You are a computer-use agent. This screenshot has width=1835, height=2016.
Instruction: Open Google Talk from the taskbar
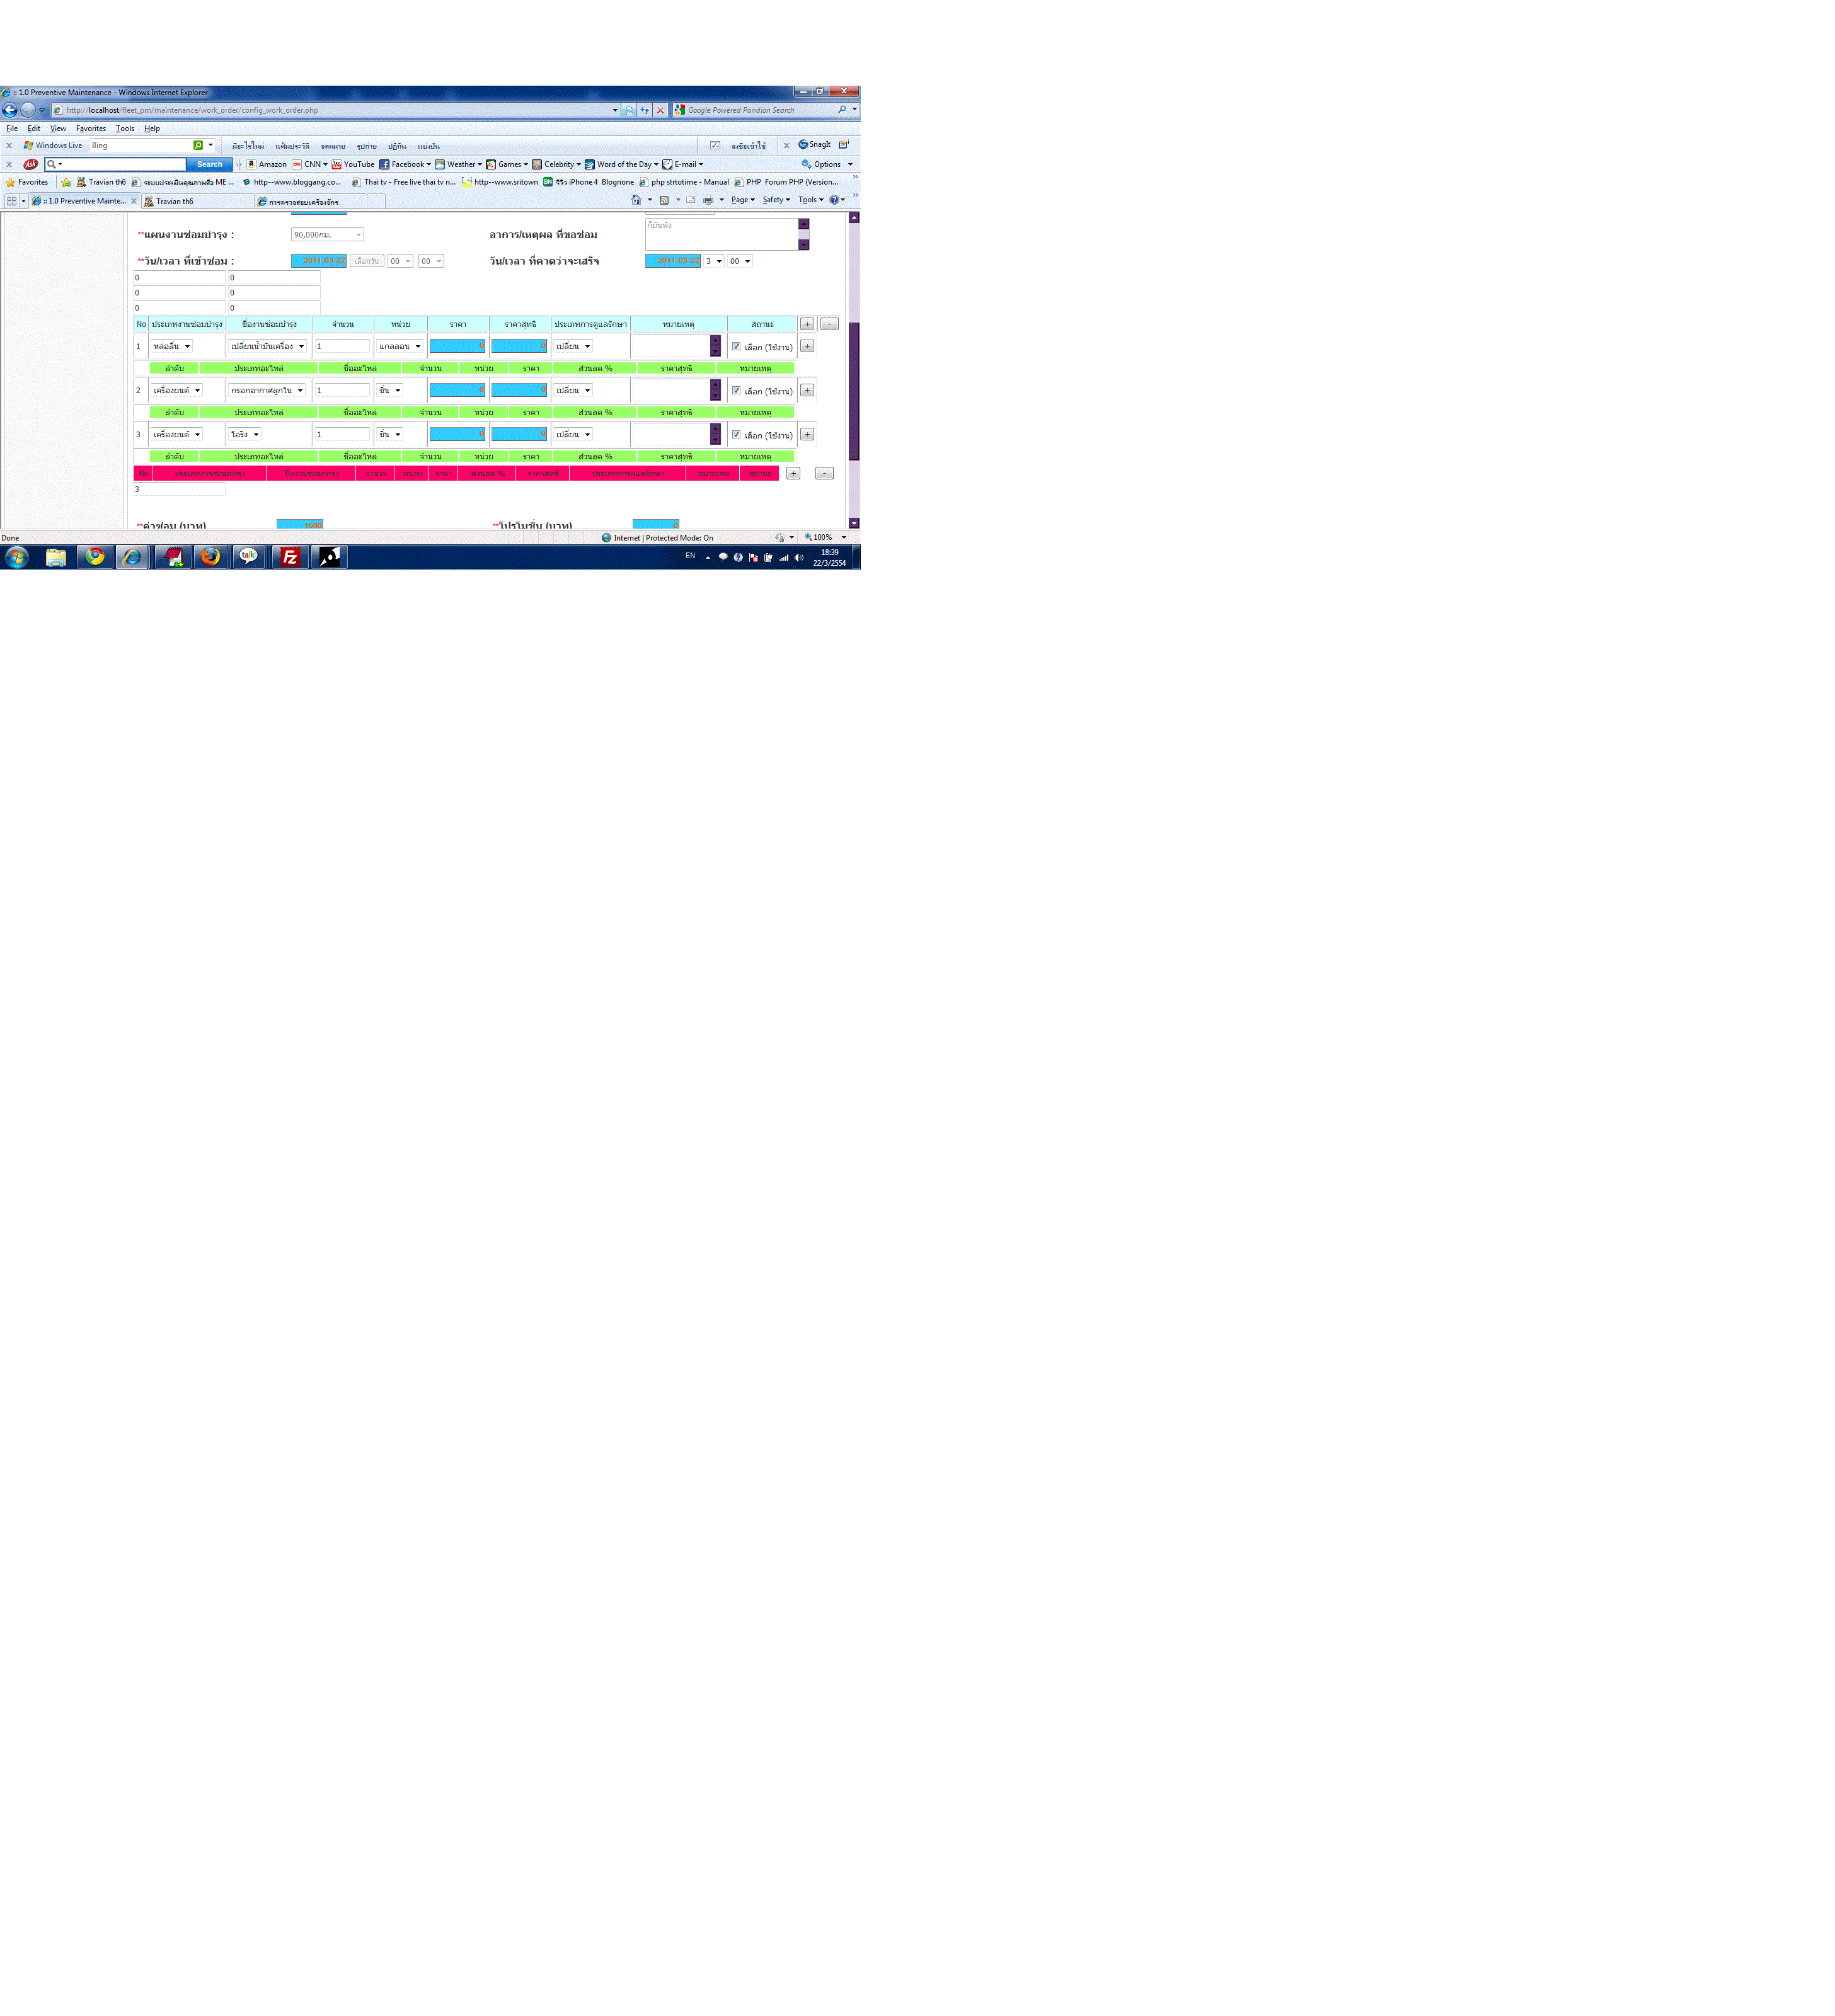(249, 557)
